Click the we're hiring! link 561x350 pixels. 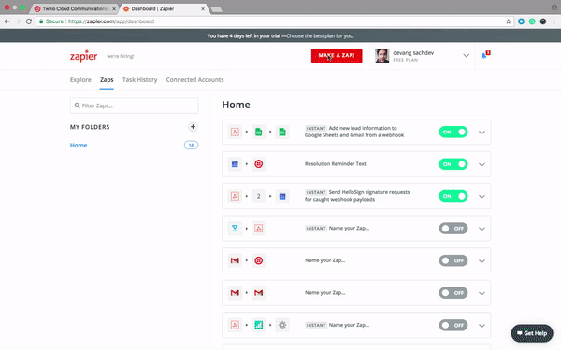click(121, 56)
